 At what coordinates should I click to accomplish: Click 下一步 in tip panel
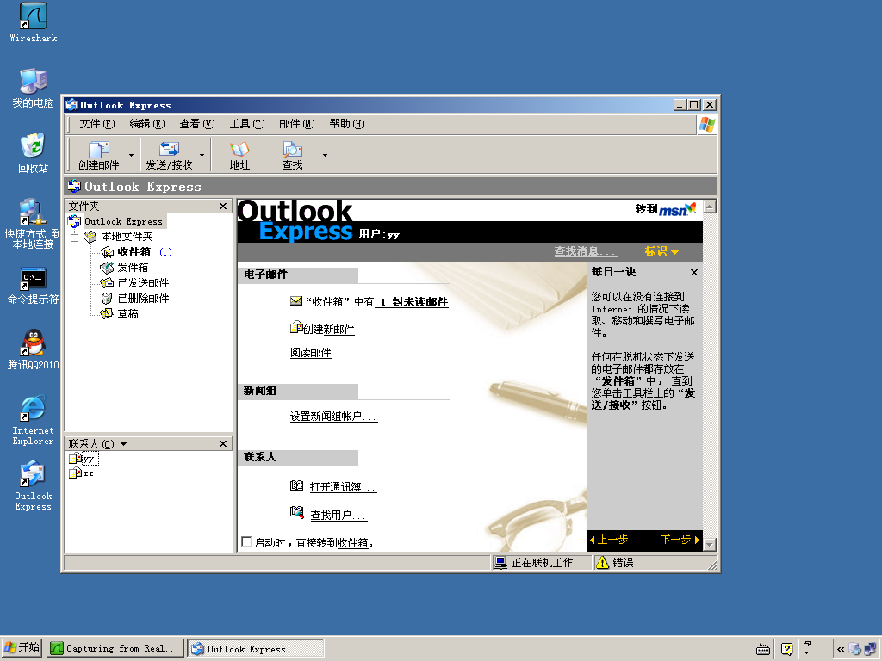(x=680, y=540)
